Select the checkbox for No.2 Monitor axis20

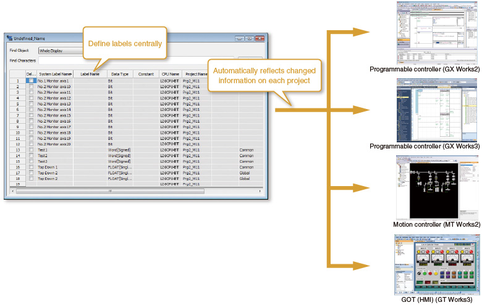click(31, 144)
